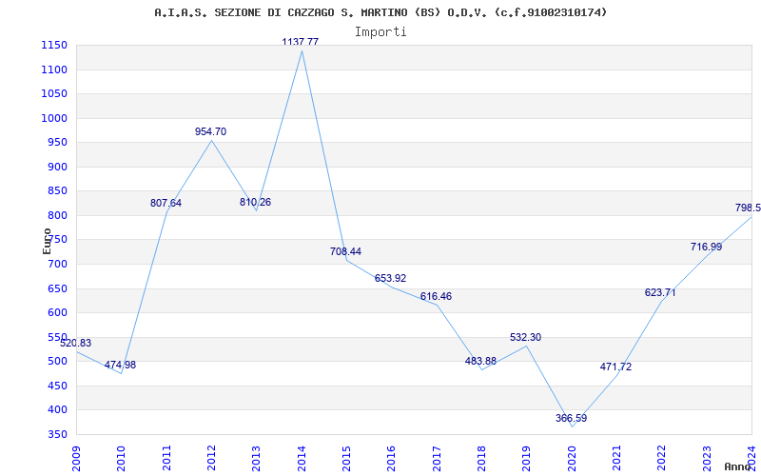The width and height of the screenshot is (761, 476).
Task: Click the 2019 x-axis year tick
Action: pos(527,458)
